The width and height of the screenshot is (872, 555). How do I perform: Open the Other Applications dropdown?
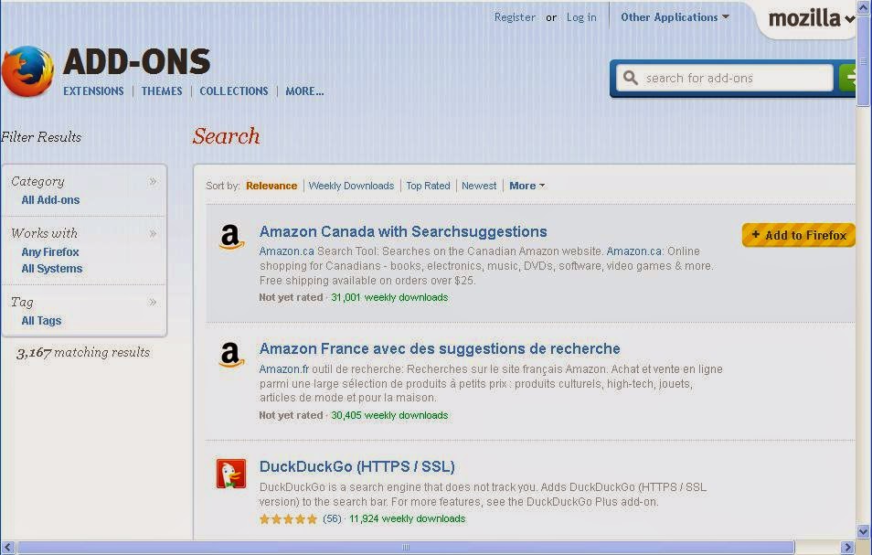tap(675, 17)
